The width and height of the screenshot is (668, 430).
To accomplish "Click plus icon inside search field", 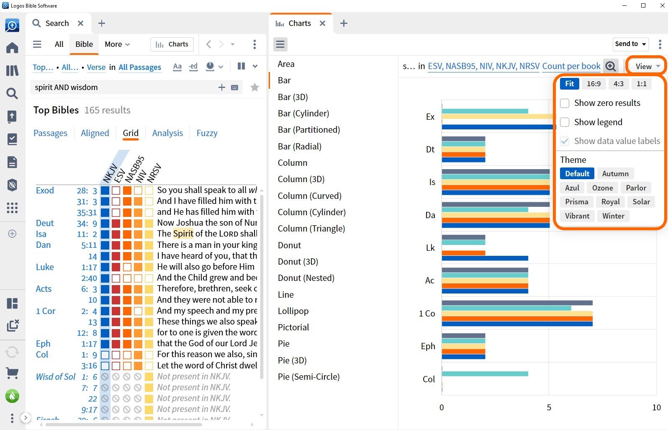I will pyautogui.click(x=222, y=87).
